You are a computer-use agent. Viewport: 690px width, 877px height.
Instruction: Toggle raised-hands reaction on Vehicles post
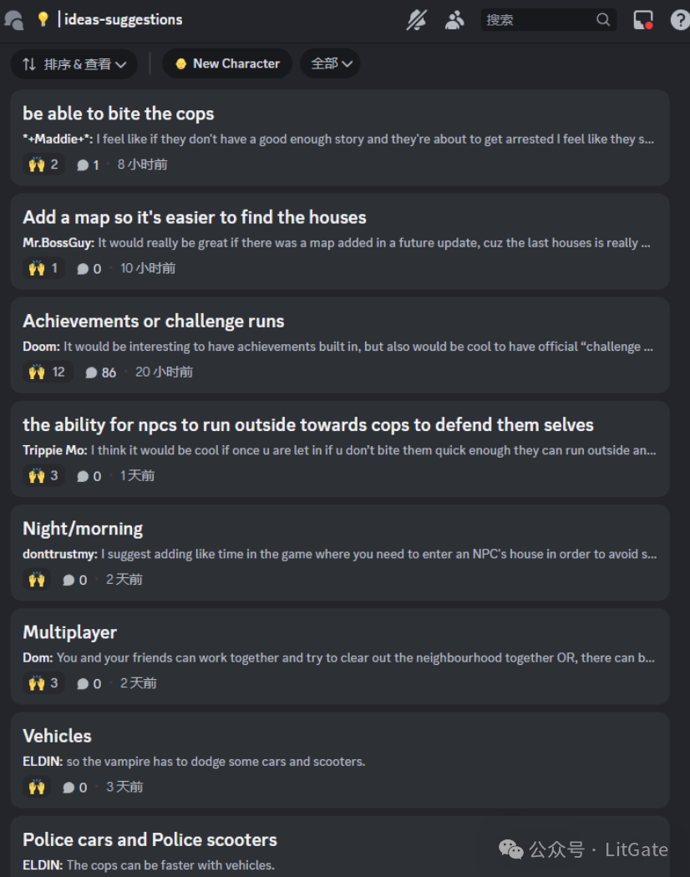[37, 787]
